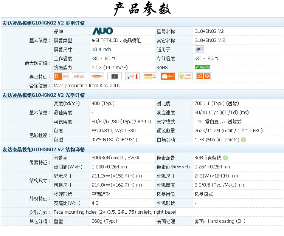This screenshot has height=236, width=284.
Task: Click the AUO brand logo
Action: (x=102, y=31)
